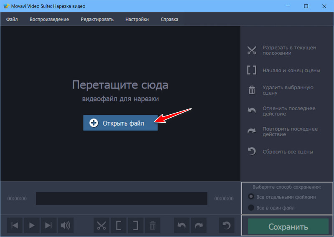334x237 pixels.
Task: Click undo icon beside Отменить последнее действие
Action: pos(252,111)
